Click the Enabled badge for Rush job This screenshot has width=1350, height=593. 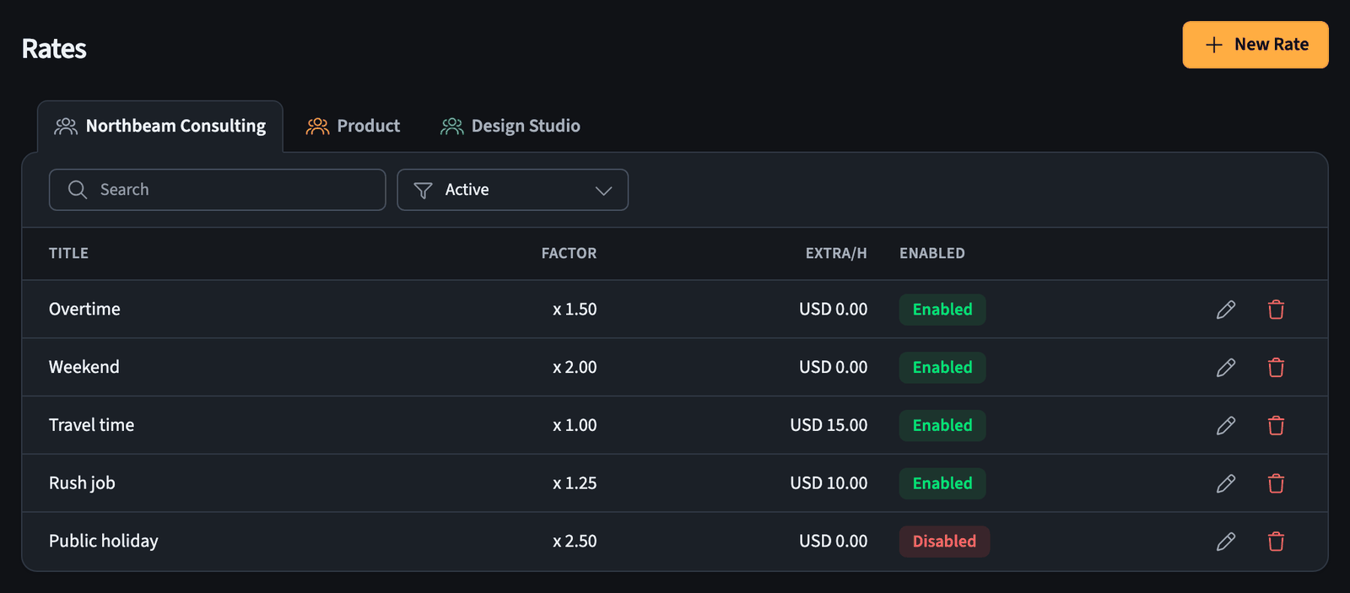942,483
